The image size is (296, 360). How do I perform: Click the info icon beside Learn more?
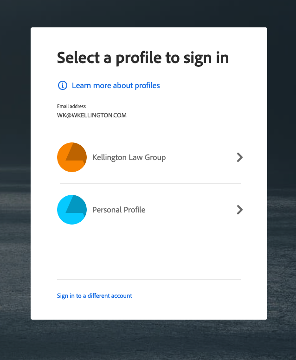click(x=62, y=85)
